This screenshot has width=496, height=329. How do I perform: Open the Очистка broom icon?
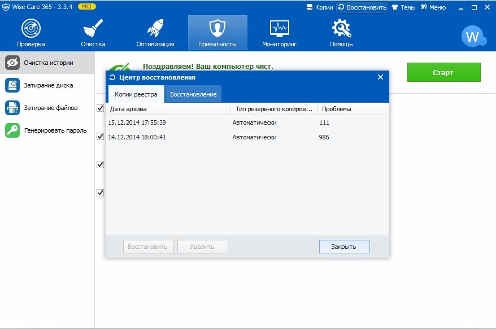pos(93,29)
